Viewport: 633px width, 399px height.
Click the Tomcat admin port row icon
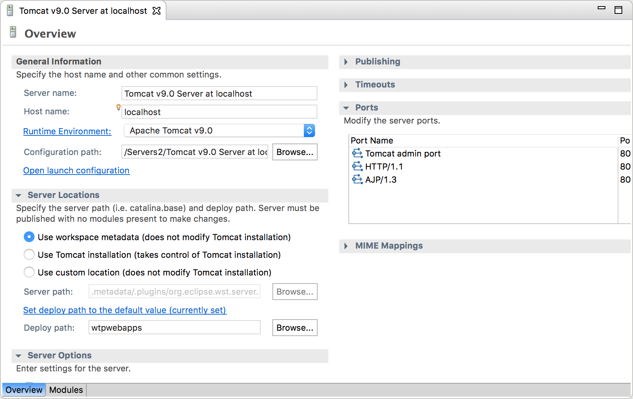357,153
